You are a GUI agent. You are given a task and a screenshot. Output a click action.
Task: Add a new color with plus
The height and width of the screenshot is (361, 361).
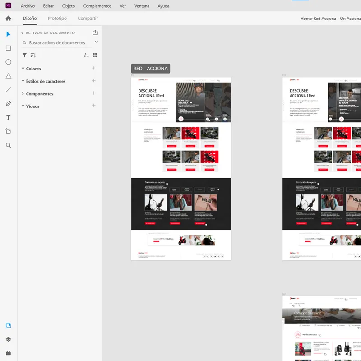[x=94, y=68]
